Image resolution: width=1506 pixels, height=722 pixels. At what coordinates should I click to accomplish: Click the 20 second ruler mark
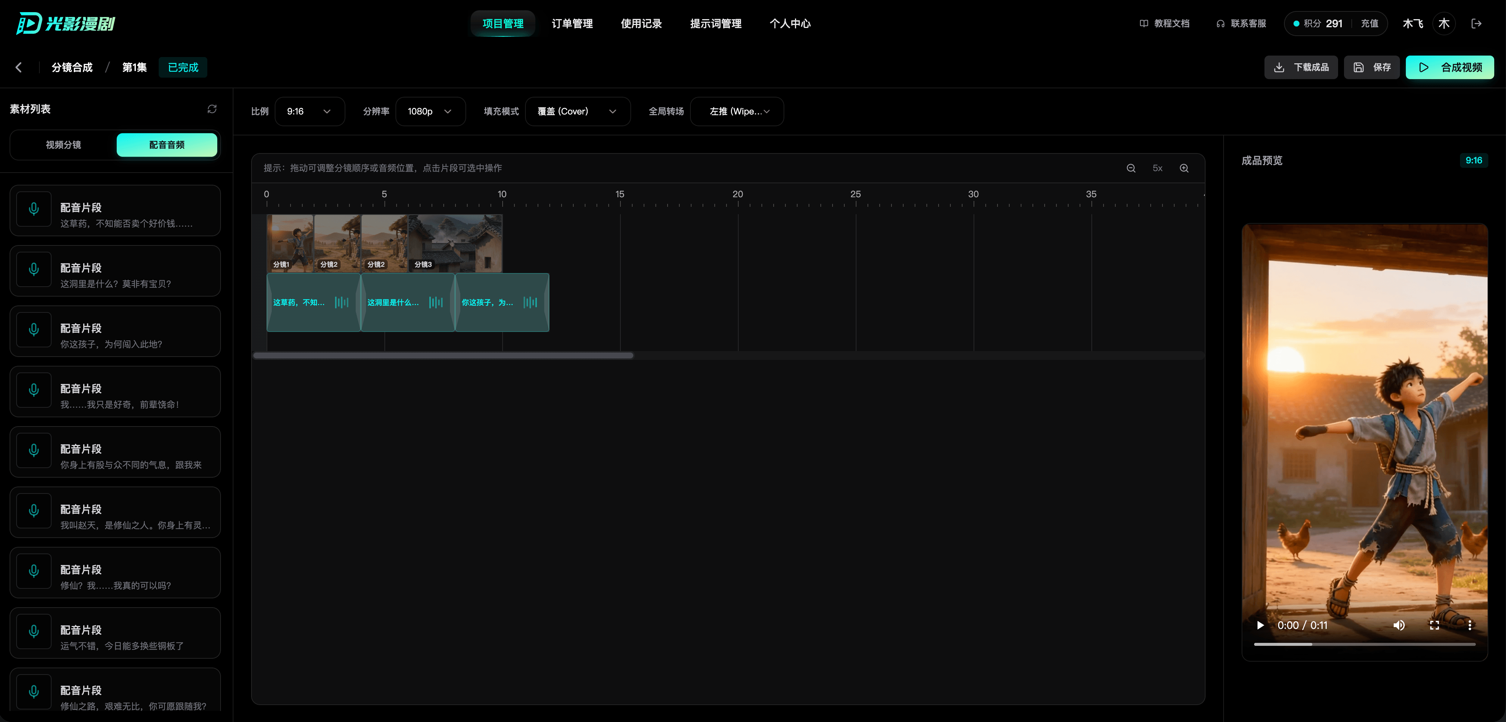[738, 195]
